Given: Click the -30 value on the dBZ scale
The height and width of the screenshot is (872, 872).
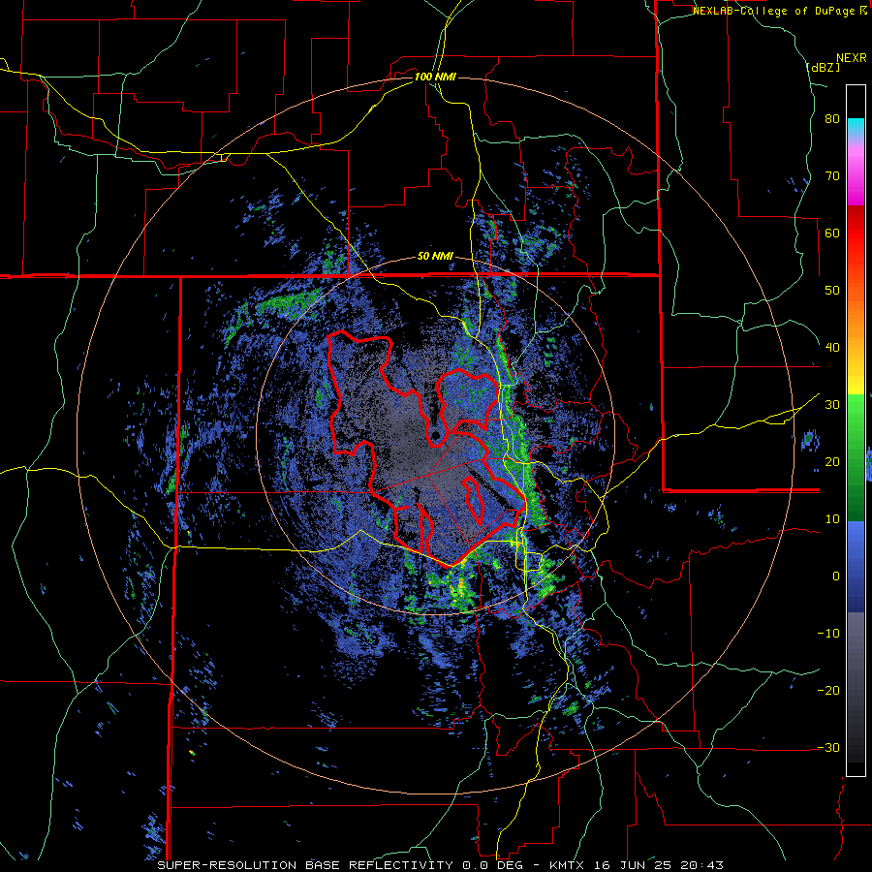Looking at the screenshot, I should (x=828, y=748).
